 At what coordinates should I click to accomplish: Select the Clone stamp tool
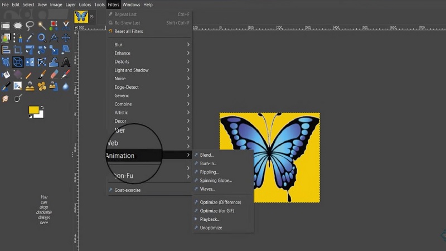pyautogui.click(x=30, y=86)
